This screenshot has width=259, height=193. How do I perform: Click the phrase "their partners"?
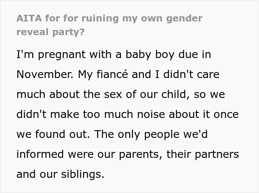(x=203, y=155)
